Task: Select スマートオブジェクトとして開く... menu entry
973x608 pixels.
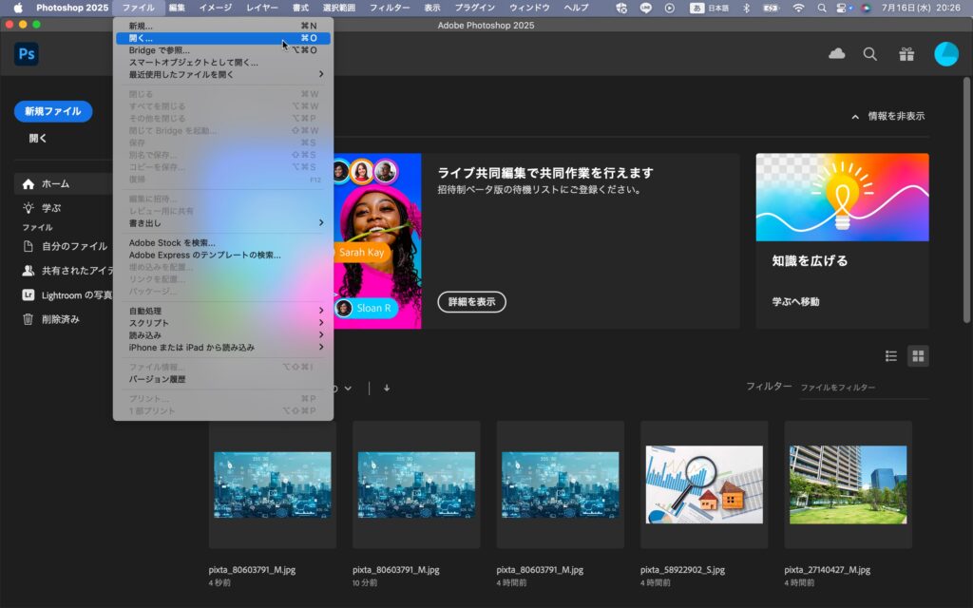Action: 223,62
